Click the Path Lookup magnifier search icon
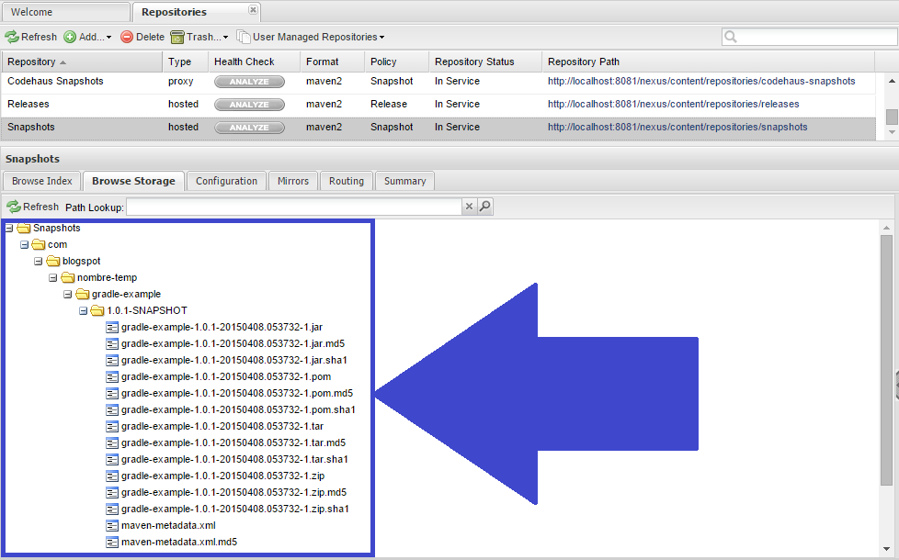This screenshot has width=899, height=560. click(485, 207)
